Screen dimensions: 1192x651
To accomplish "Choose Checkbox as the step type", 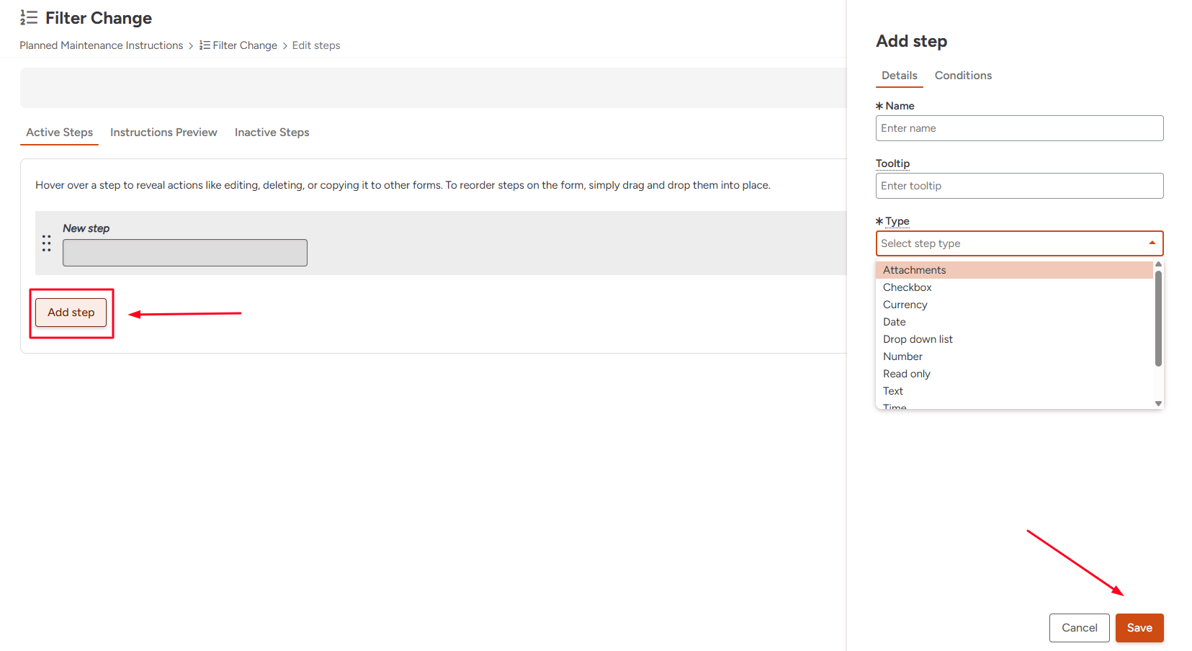I will pos(907,287).
